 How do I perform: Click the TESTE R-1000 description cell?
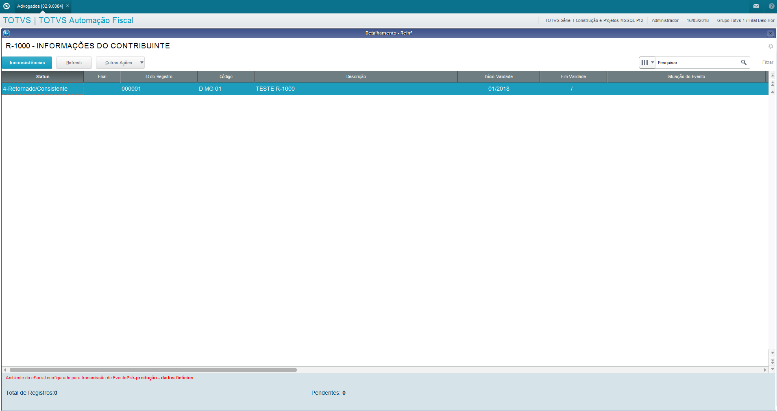pos(356,89)
